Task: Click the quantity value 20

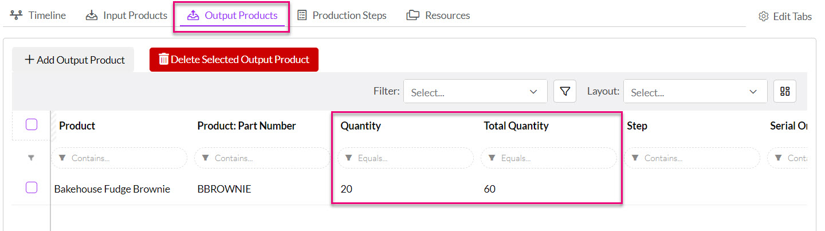Action: click(346, 189)
